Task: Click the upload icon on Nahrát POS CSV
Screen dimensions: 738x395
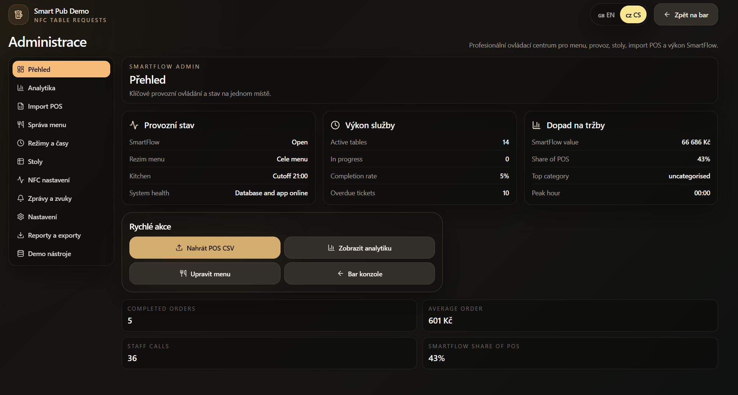Action: tap(179, 248)
